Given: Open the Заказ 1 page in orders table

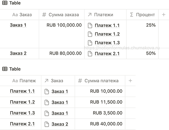Looking at the screenshot, I should [x=18, y=25].
